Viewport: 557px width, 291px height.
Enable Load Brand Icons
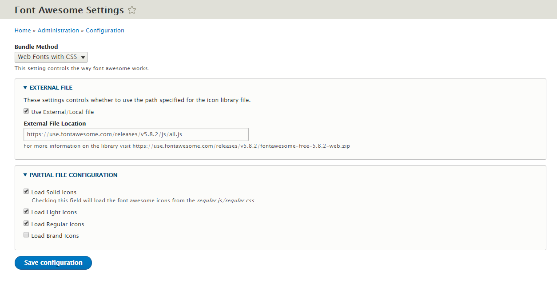26,235
